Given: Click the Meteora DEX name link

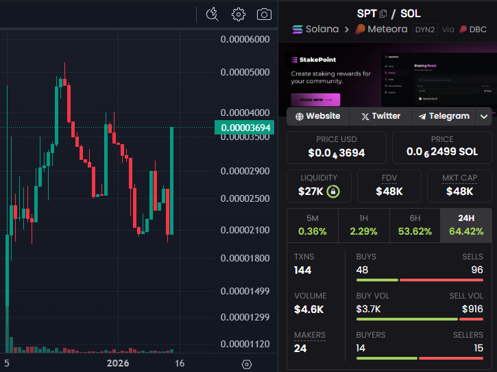Looking at the screenshot, I should point(387,30).
